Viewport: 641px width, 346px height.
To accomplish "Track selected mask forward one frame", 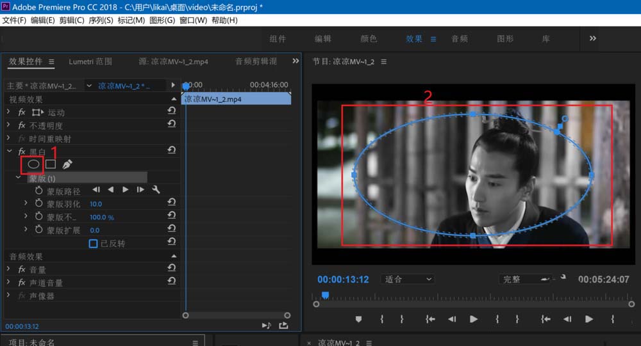I will click(140, 190).
